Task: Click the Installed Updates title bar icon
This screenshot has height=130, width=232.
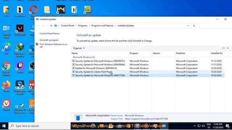Action: click(x=37, y=19)
